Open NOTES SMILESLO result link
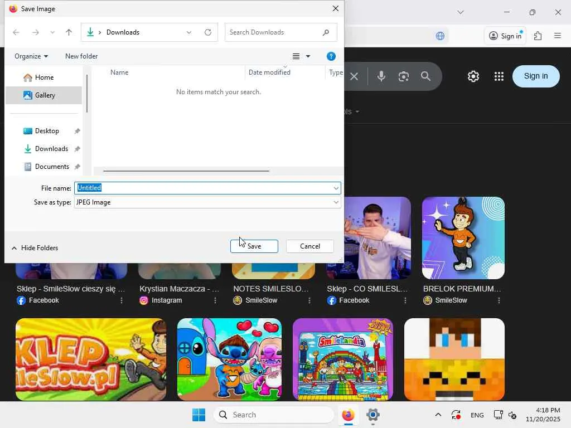Image resolution: width=571 pixels, height=428 pixels. pyautogui.click(x=271, y=289)
